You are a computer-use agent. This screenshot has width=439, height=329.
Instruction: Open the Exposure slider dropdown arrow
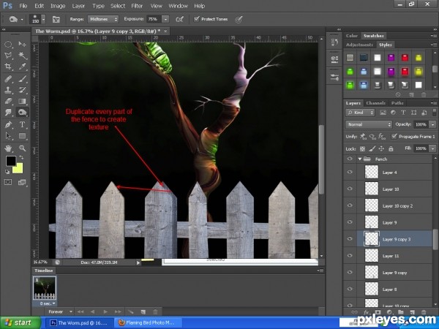(x=166, y=19)
